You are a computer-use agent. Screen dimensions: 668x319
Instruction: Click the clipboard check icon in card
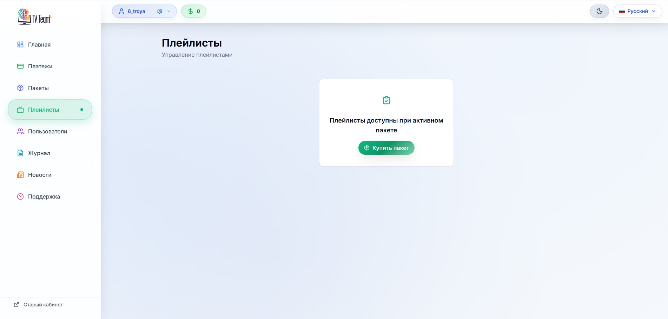pos(386,100)
